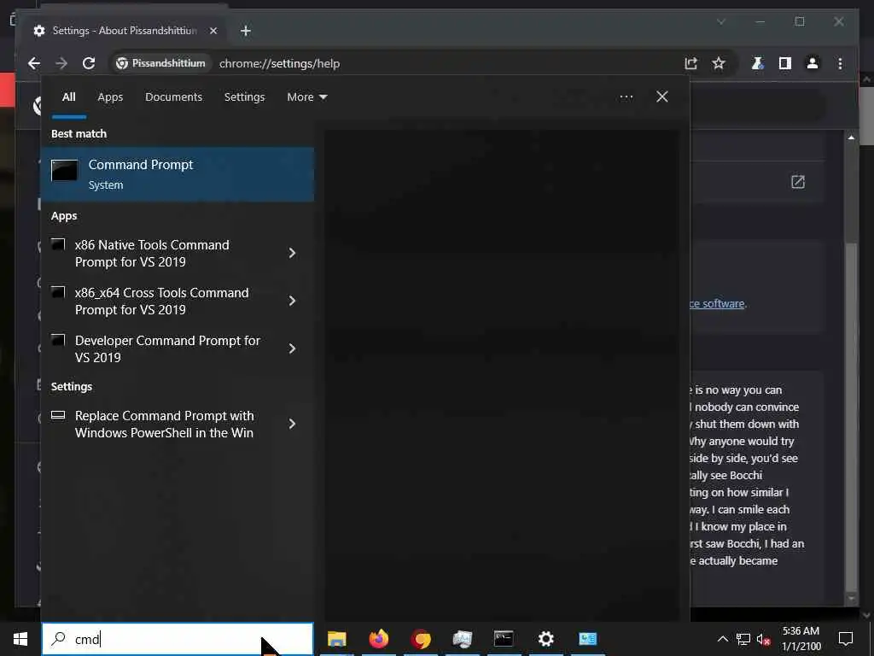Click the settings page vertical scrollbar
The height and width of the screenshot is (656, 874).
pyautogui.click(x=851, y=419)
